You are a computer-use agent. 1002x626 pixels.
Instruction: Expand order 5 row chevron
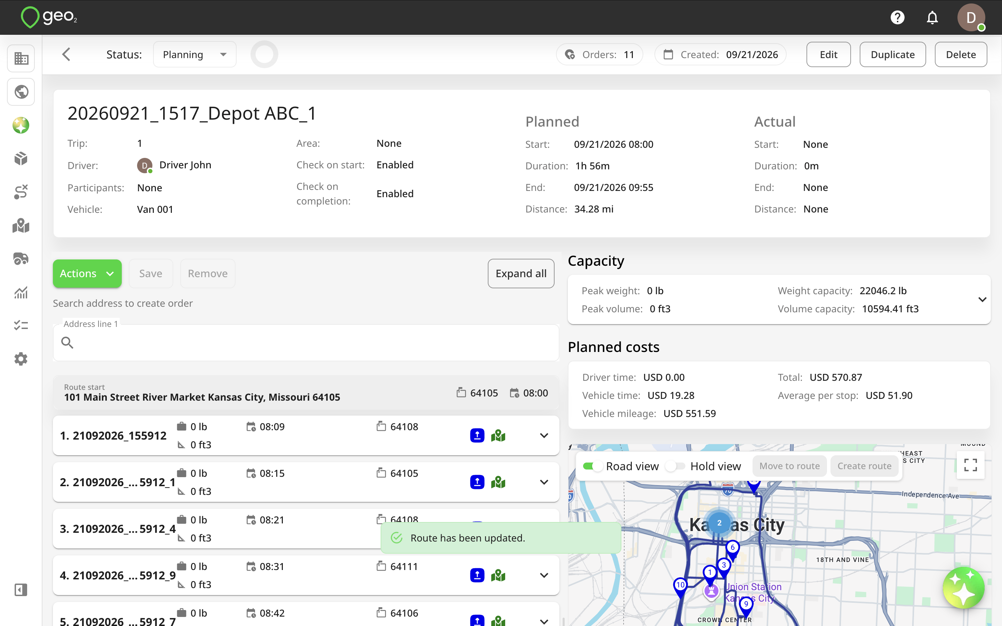[x=544, y=621]
